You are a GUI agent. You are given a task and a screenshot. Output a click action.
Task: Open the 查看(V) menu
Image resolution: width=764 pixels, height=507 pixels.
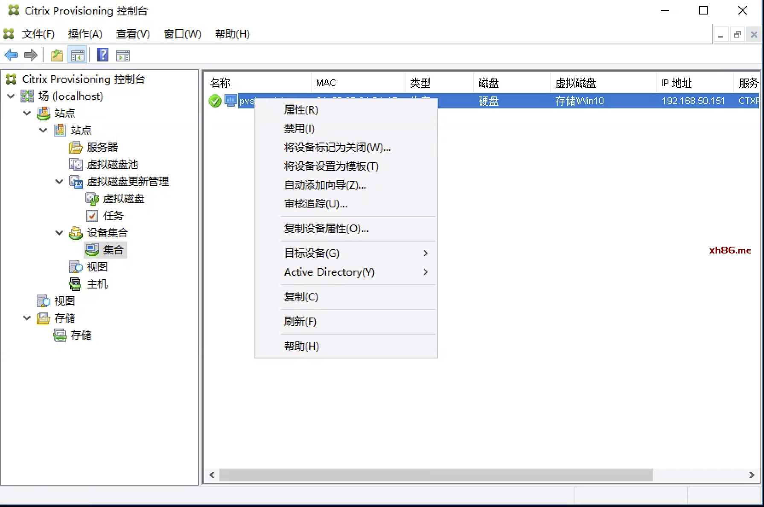133,34
